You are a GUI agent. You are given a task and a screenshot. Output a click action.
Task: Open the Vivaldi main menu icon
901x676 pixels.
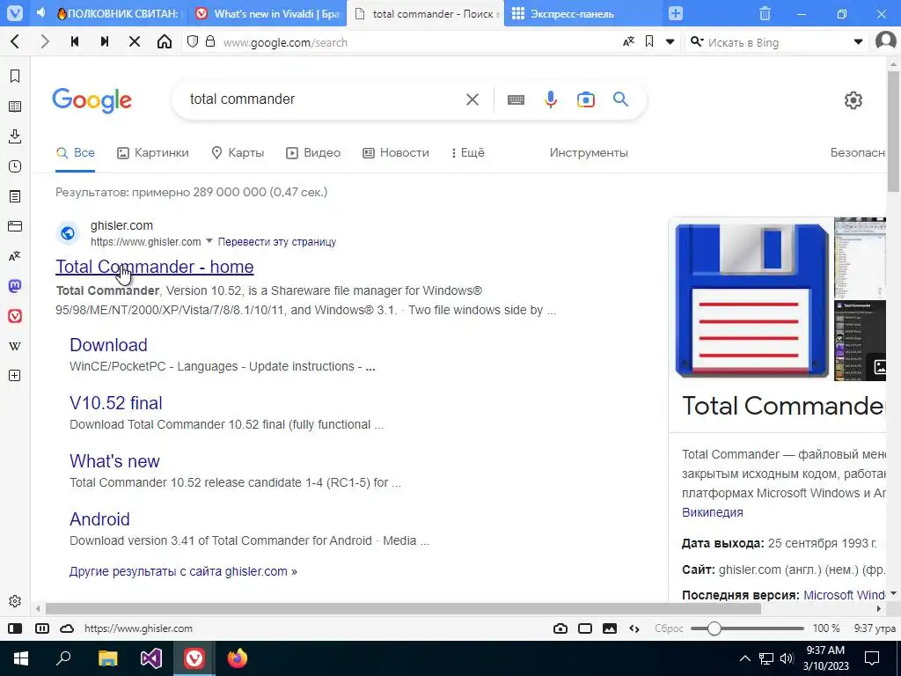(x=14, y=13)
